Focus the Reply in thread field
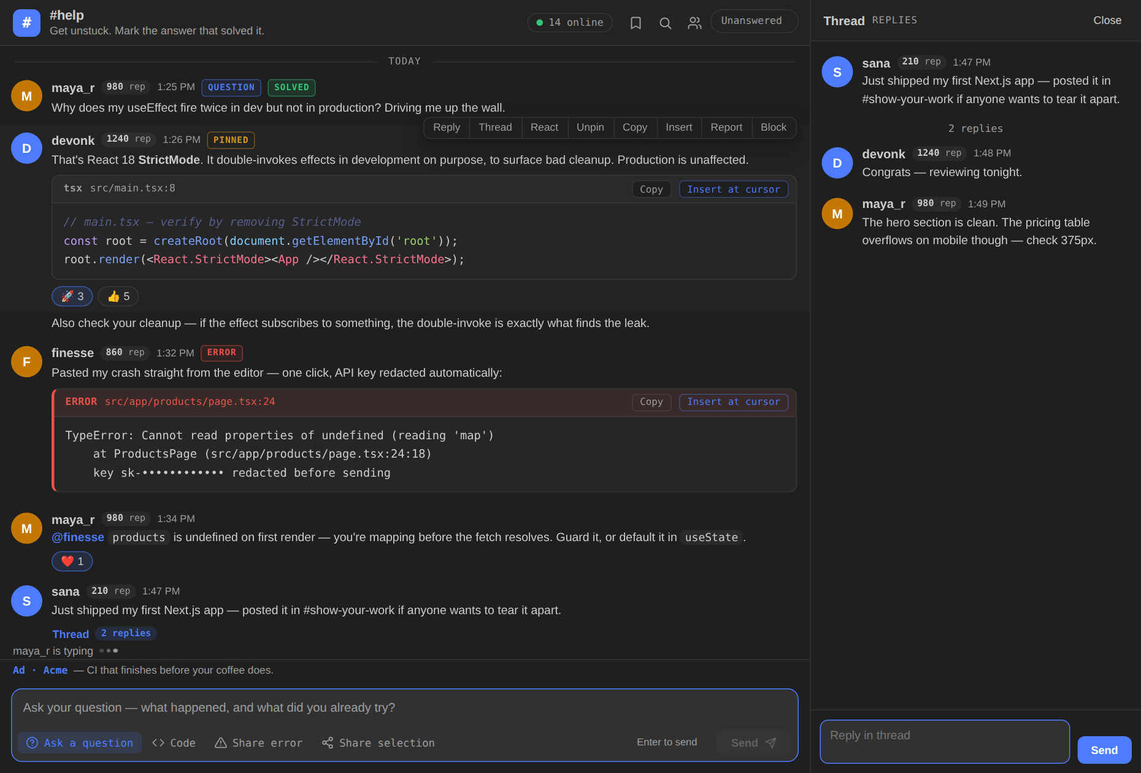1141x773 pixels. point(945,742)
